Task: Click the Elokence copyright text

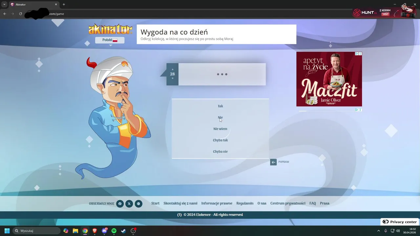Action: pos(213,215)
